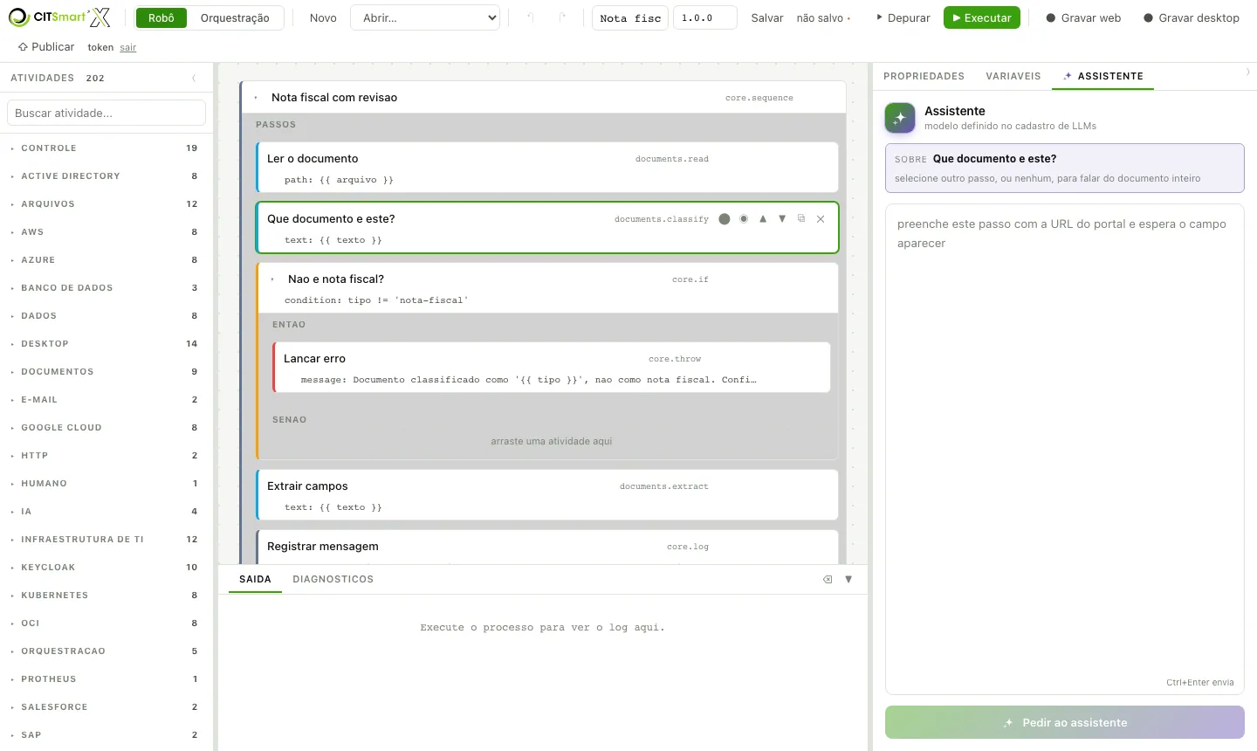Toggle breakpoint dot on the classify step

coord(725,219)
